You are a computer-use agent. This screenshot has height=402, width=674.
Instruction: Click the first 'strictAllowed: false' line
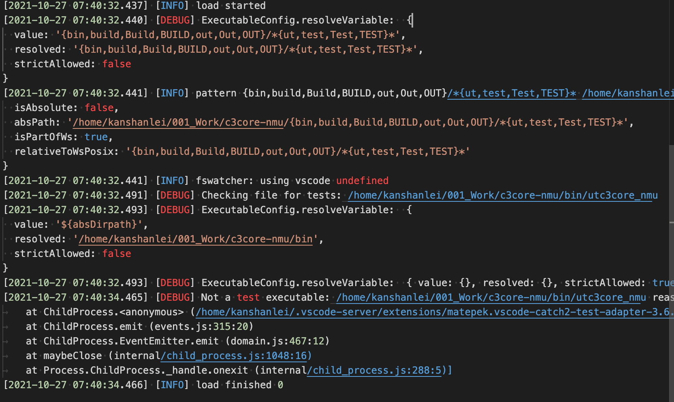click(73, 64)
